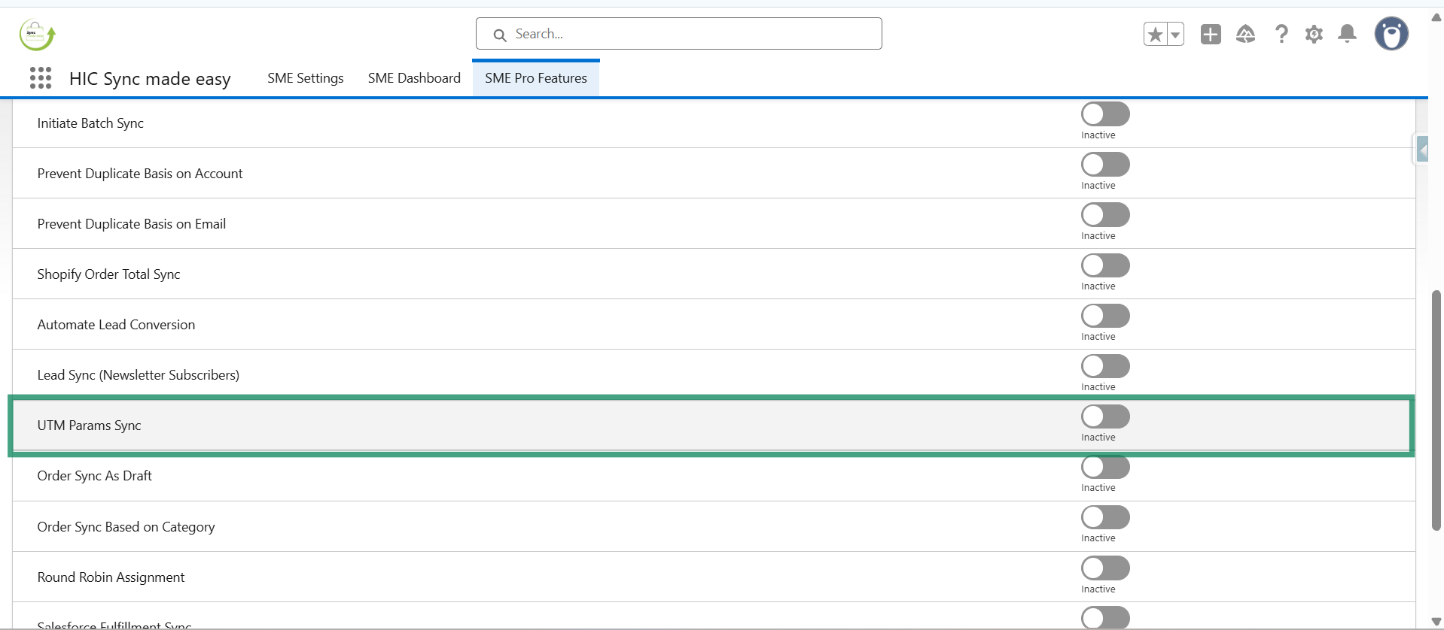Switch to the SME Settings tab
The width and height of the screenshot is (1444, 630).
(305, 78)
